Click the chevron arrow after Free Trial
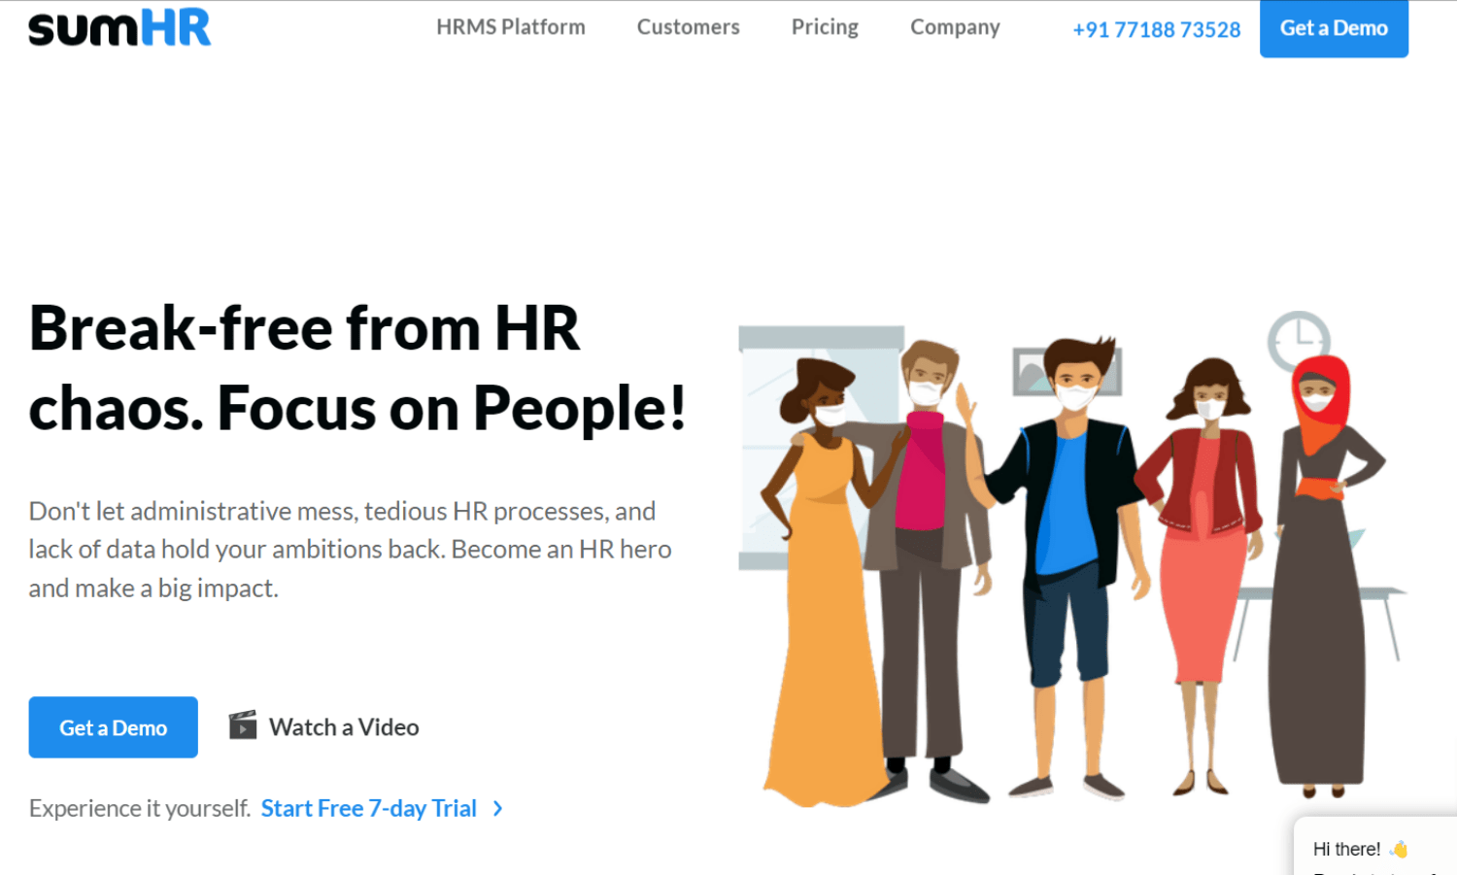The height and width of the screenshot is (875, 1457). point(498,808)
